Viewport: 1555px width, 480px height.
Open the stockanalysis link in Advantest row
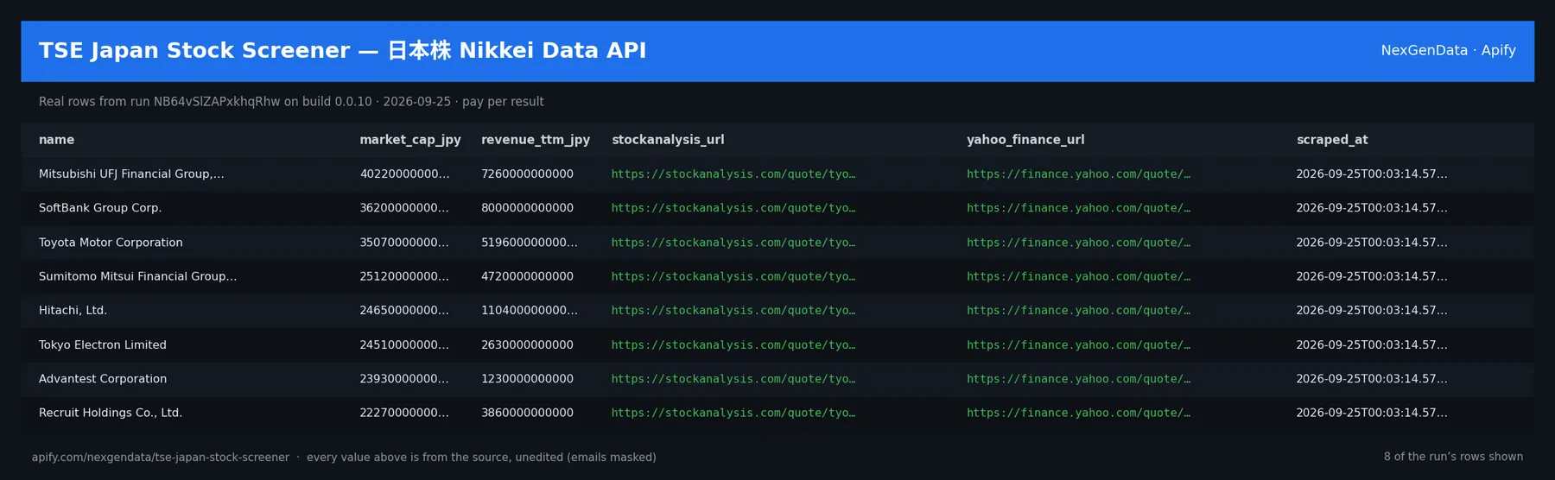(x=733, y=379)
